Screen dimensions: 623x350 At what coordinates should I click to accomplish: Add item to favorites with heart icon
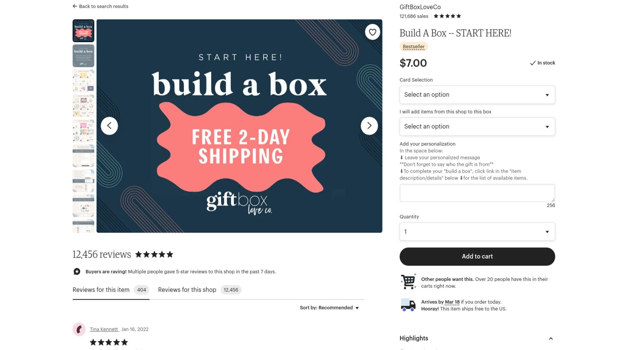[x=373, y=32]
